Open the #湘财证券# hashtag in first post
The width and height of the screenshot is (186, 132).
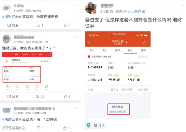[12, 17]
